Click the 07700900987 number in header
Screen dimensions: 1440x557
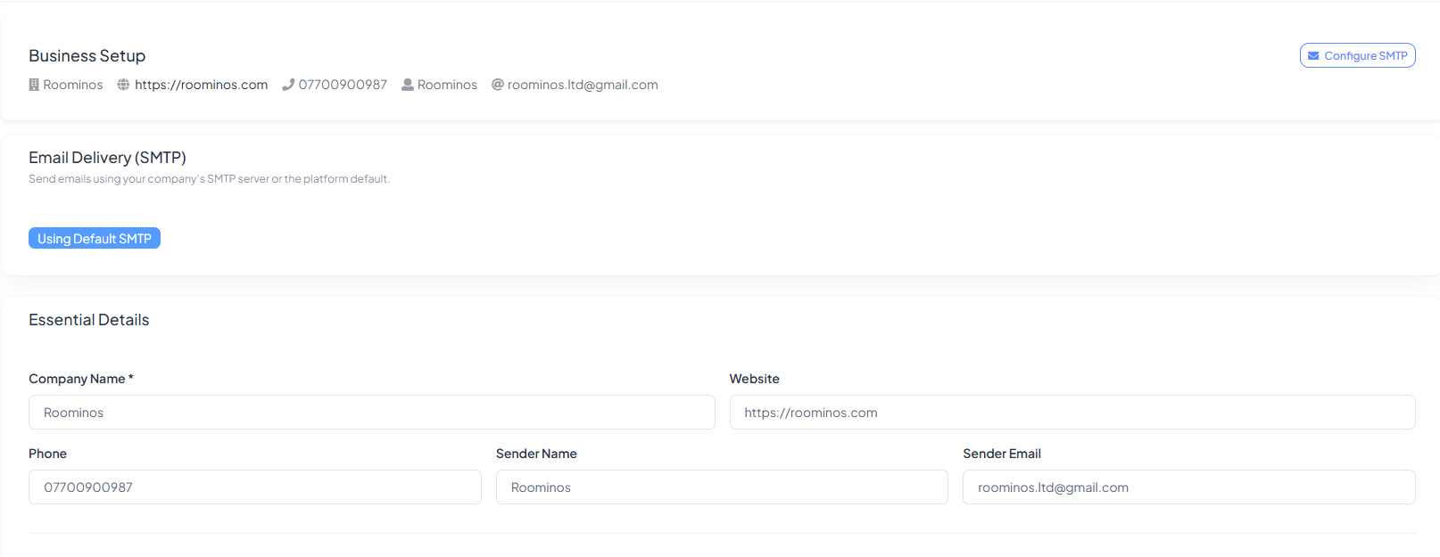343,85
